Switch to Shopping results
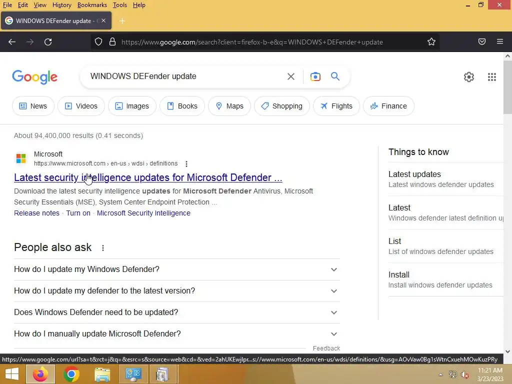The width and height of the screenshot is (512, 384). 282,106
